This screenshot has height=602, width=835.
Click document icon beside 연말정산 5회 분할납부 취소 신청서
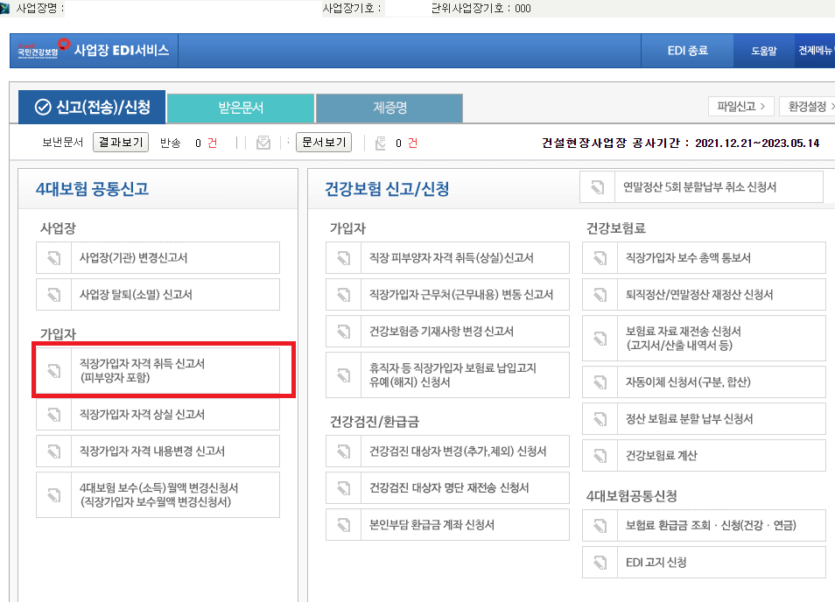click(598, 187)
